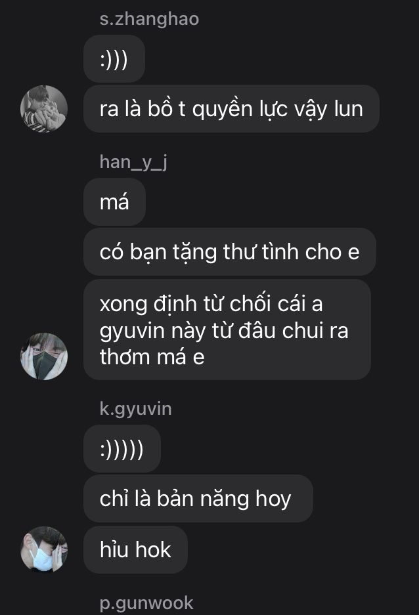The height and width of the screenshot is (615, 419).
Task: Tap the s.zhanghao username label
Action: (149, 19)
